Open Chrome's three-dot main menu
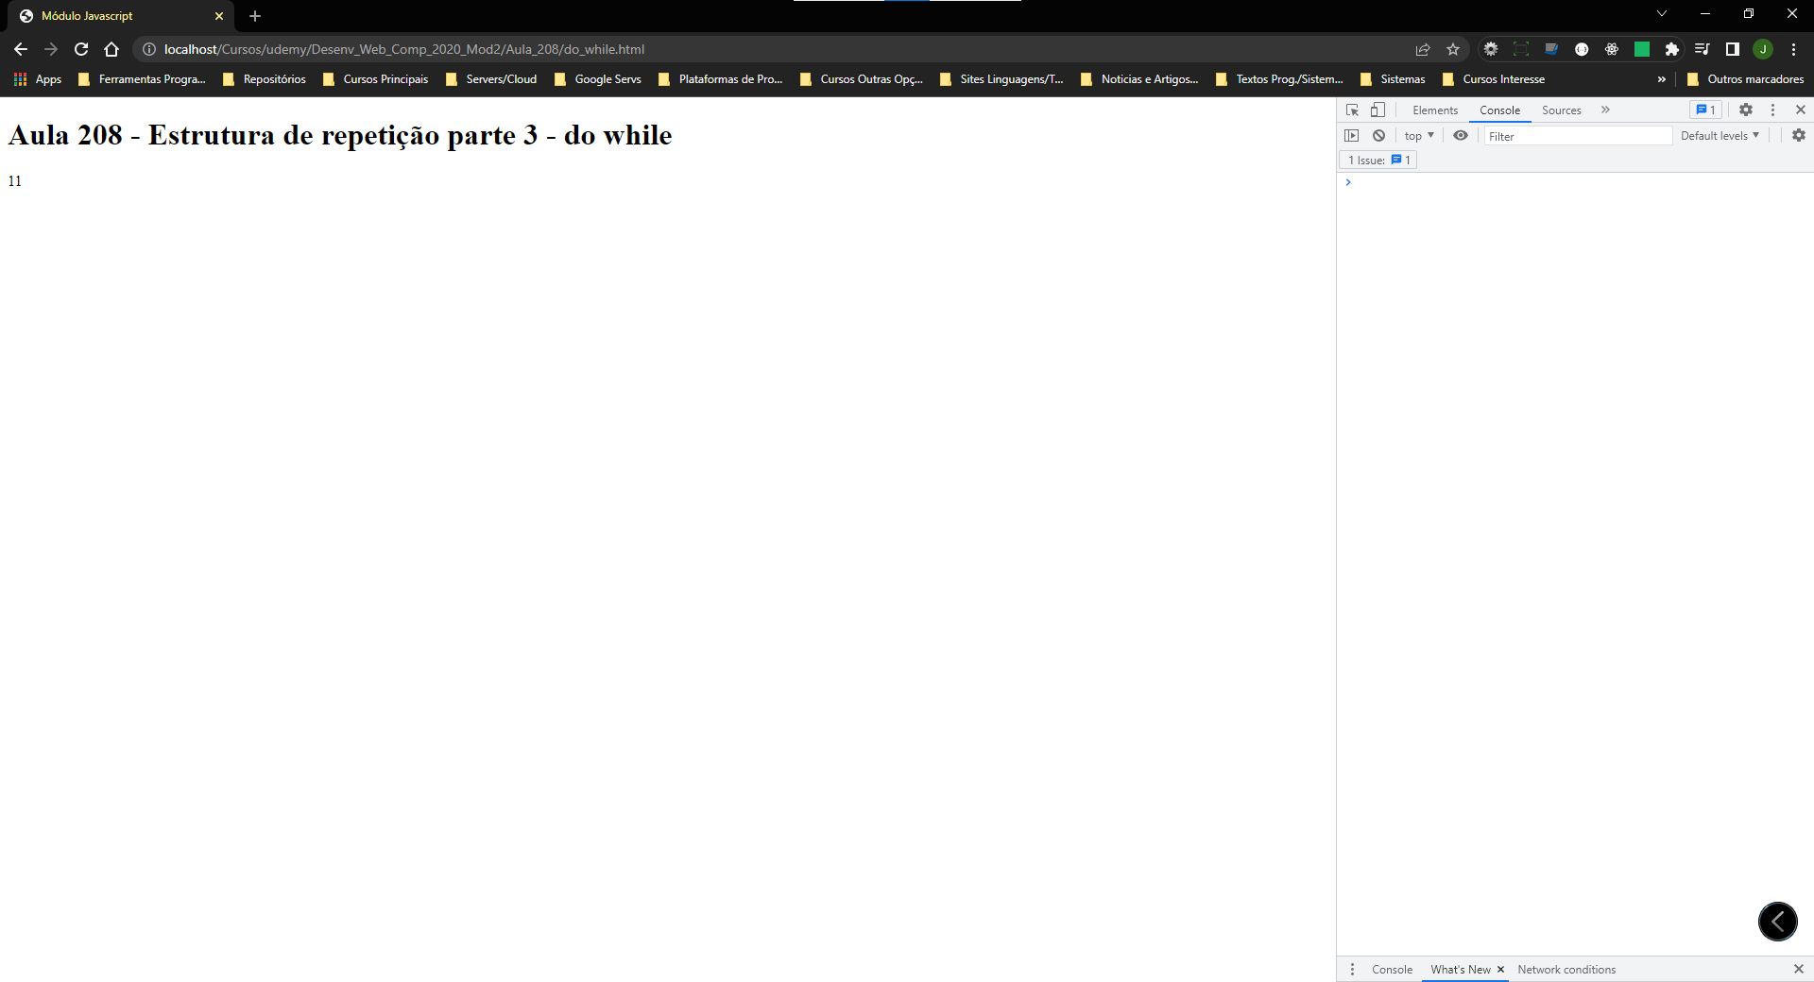Viewport: 1814px width, 982px height. (x=1793, y=49)
